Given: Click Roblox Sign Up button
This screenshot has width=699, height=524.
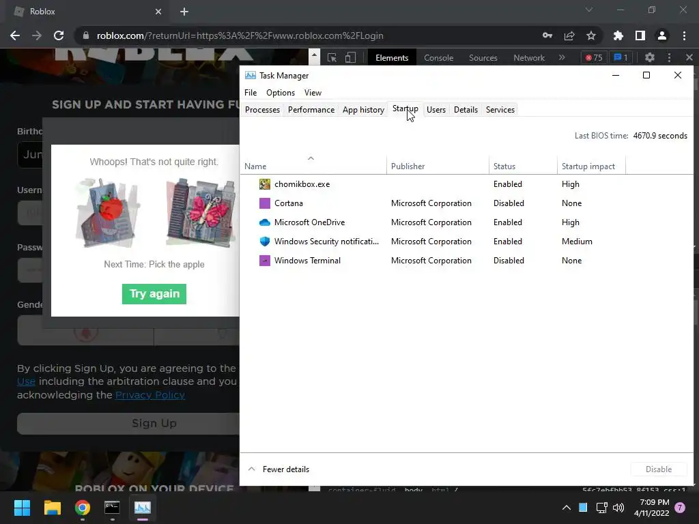Looking at the screenshot, I should pyautogui.click(x=128, y=423).
